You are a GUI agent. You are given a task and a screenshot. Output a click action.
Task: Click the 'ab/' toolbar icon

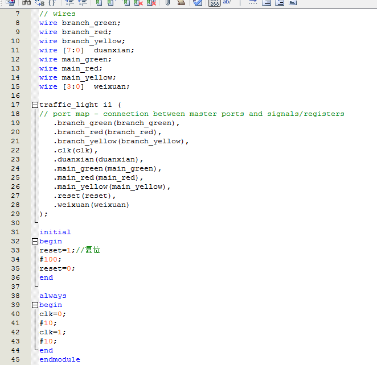pyautogui.click(x=227, y=2)
